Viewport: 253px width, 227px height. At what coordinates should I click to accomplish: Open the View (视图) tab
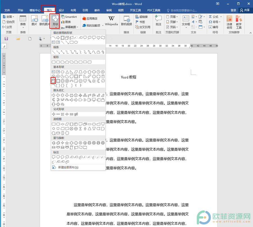click(x=121, y=10)
